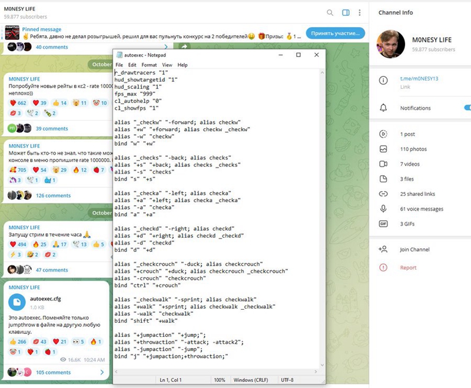Click the Report icon in Channel Info

[x=383, y=267]
